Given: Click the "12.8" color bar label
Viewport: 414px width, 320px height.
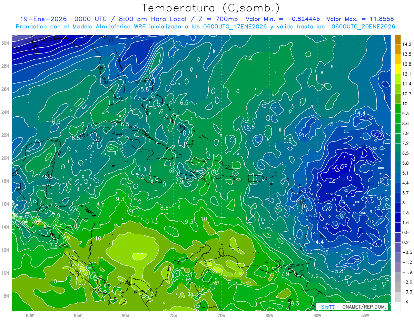Looking at the screenshot, I should 407,64.
